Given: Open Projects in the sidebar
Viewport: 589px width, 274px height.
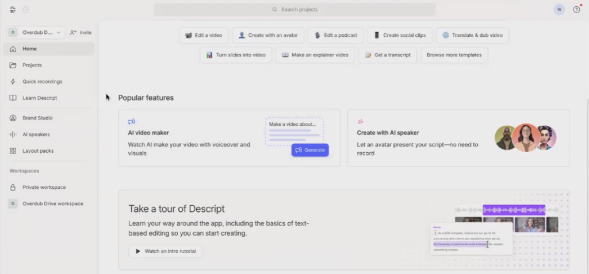Looking at the screenshot, I should [x=49, y=65].
